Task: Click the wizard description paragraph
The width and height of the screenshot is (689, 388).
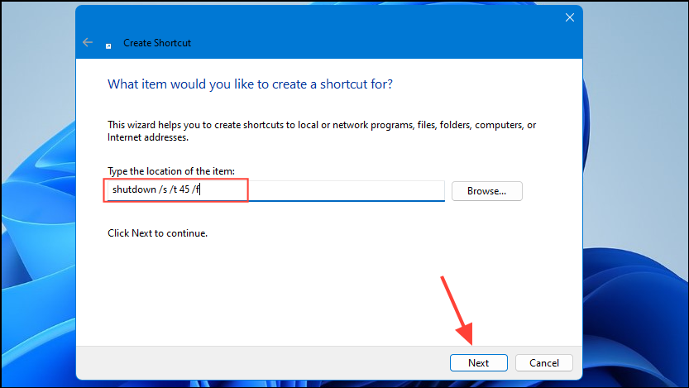Action: pos(322,131)
